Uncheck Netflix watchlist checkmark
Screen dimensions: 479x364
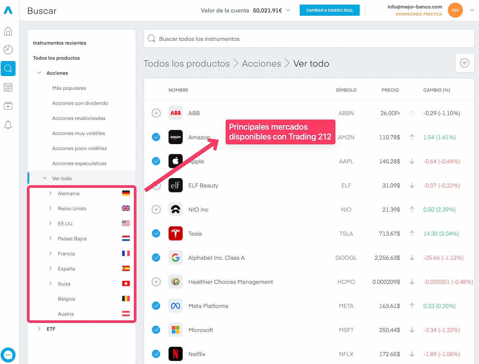click(x=156, y=354)
